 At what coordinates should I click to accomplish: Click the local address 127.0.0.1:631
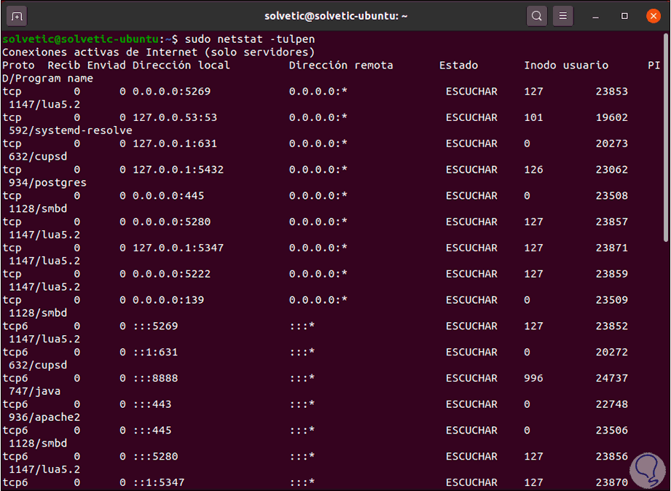175,144
